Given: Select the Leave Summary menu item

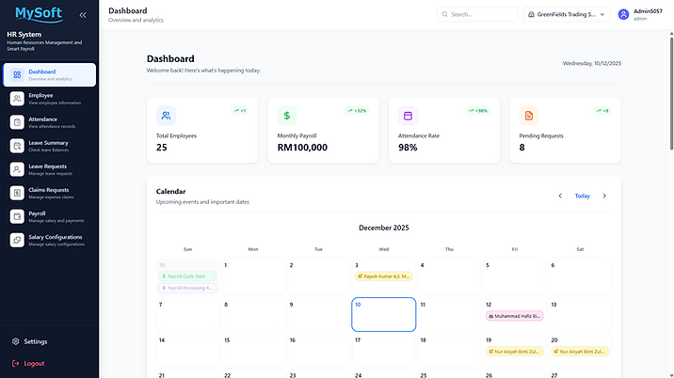Looking at the screenshot, I should tap(50, 146).
